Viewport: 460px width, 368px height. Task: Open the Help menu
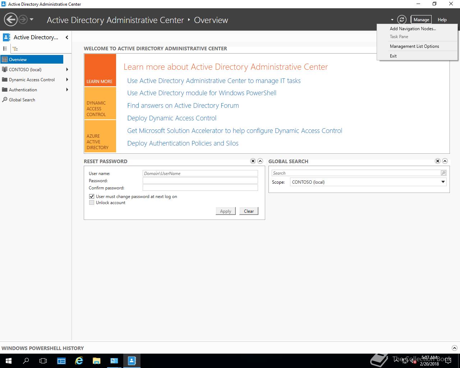(442, 20)
